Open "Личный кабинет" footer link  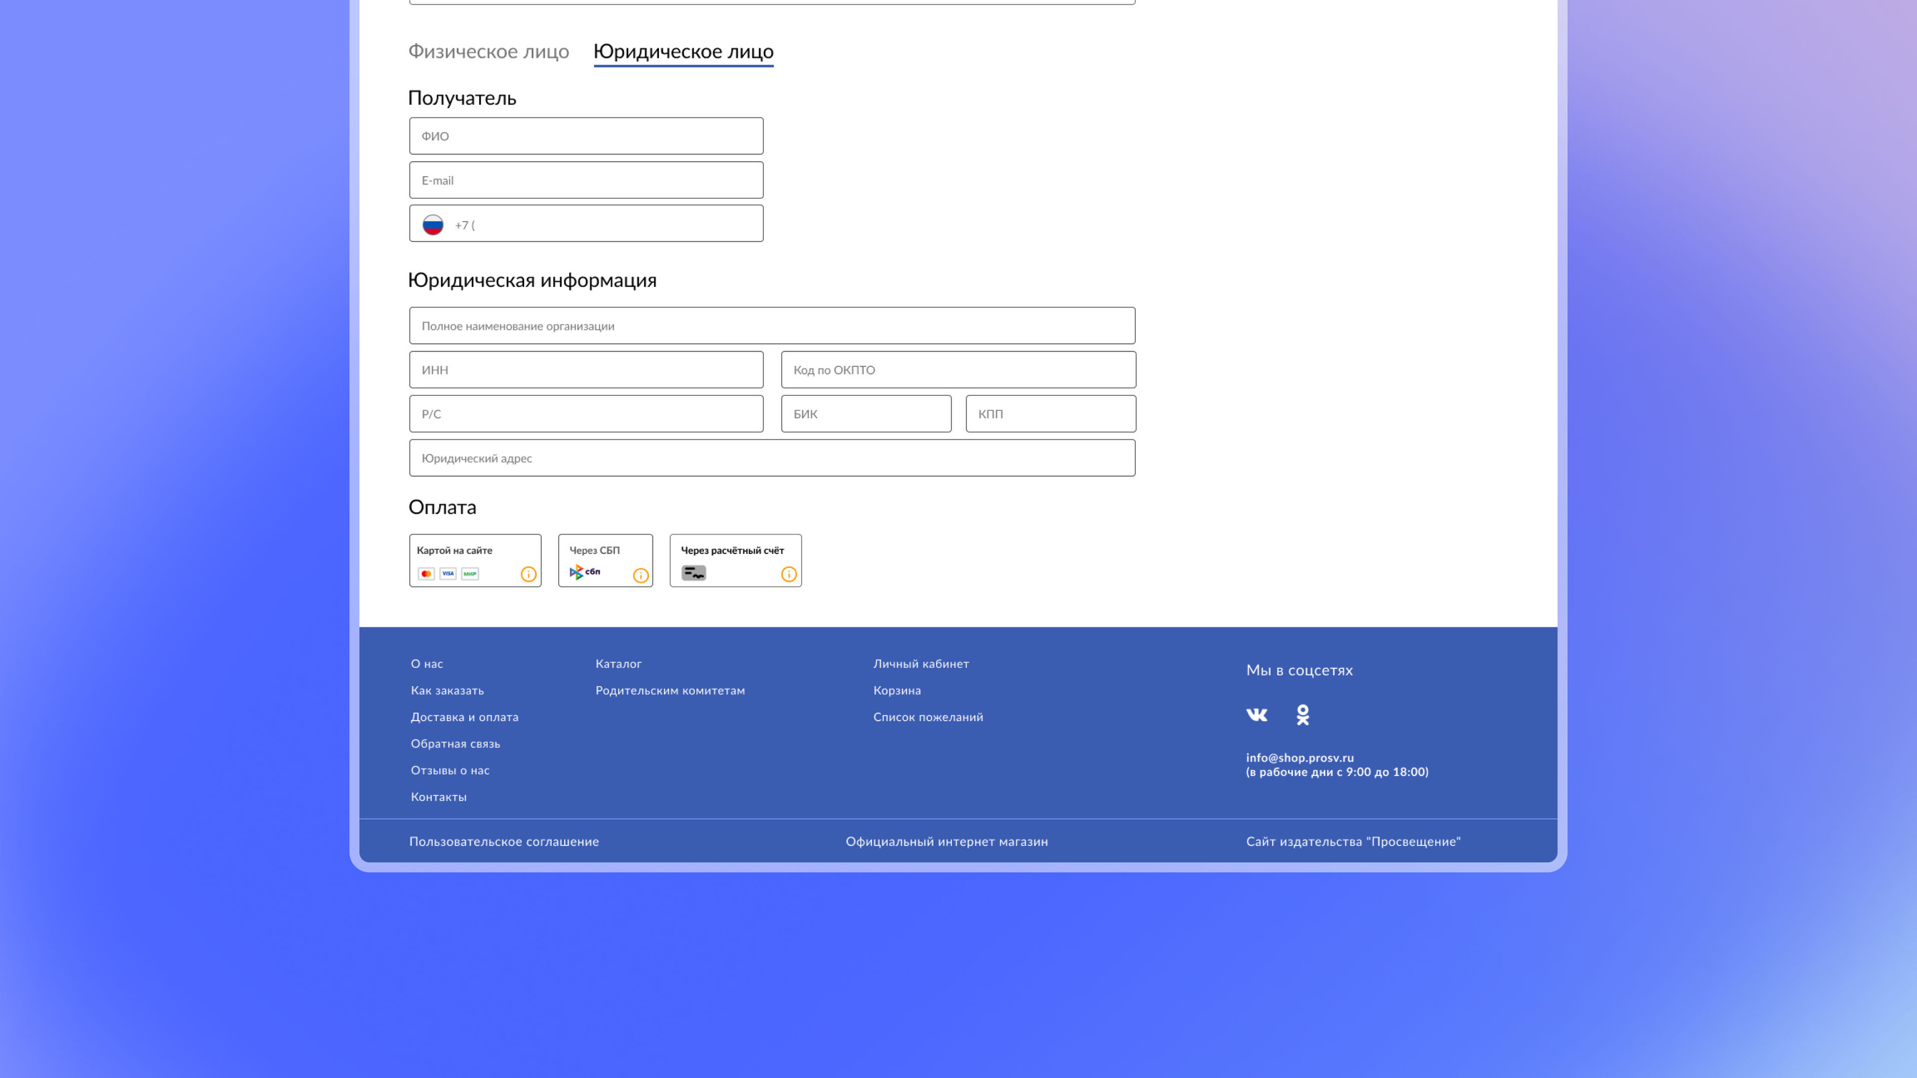click(x=921, y=664)
